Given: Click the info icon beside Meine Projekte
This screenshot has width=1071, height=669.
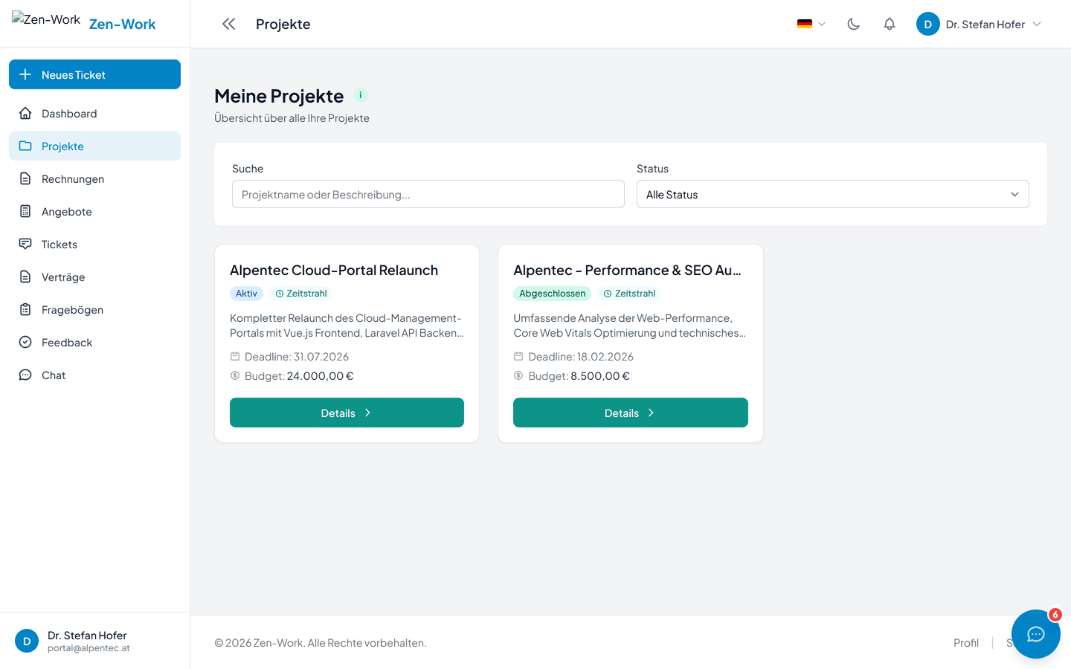Looking at the screenshot, I should tap(361, 95).
